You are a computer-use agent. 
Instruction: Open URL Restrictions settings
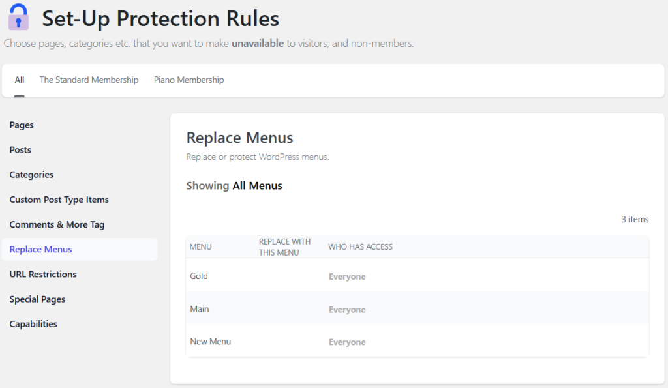[43, 275]
